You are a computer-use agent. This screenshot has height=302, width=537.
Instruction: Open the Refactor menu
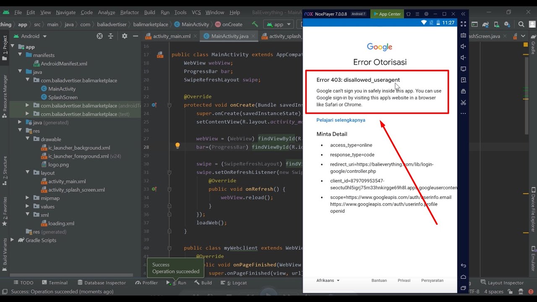click(129, 12)
